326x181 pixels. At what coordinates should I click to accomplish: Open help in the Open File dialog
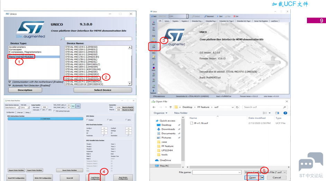[x=285, y=113]
